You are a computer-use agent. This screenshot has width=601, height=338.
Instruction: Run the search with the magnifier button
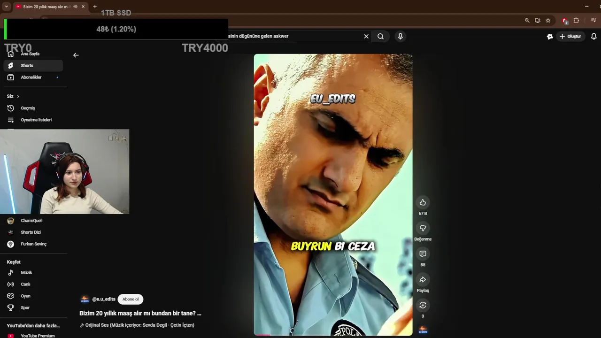380,36
